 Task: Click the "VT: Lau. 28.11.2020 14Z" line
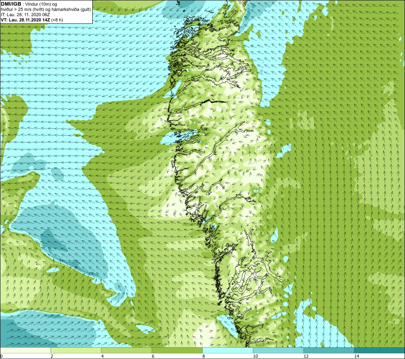click(x=32, y=20)
